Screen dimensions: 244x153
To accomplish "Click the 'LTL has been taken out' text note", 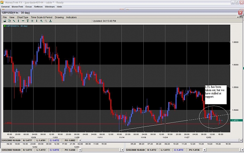I will click(x=216, y=95).
